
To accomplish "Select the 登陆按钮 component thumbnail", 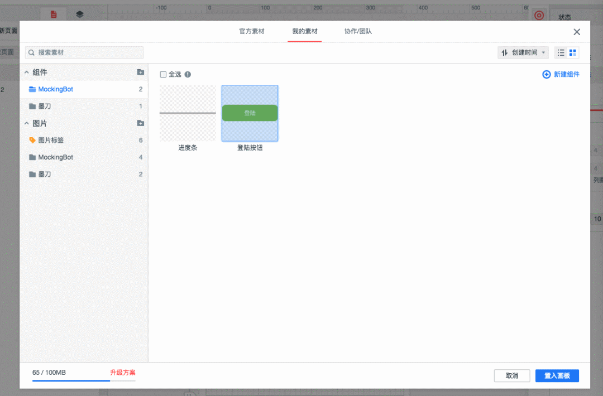I will [250, 113].
